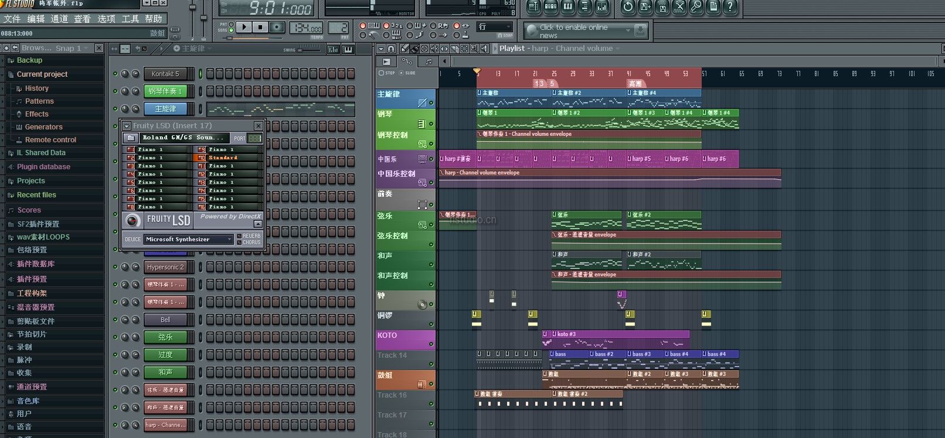Open the step sequencer toolbar icon

pos(550,7)
